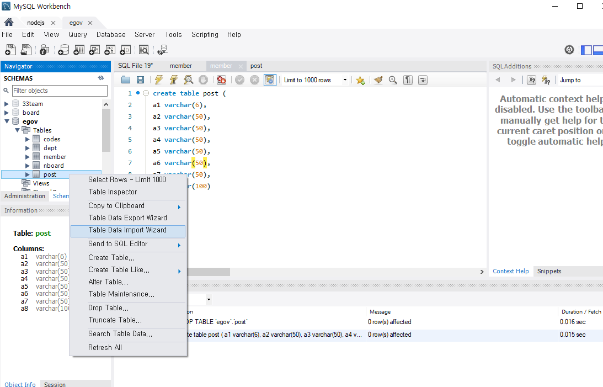
Task: Expand the codes table
Action: point(27,139)
